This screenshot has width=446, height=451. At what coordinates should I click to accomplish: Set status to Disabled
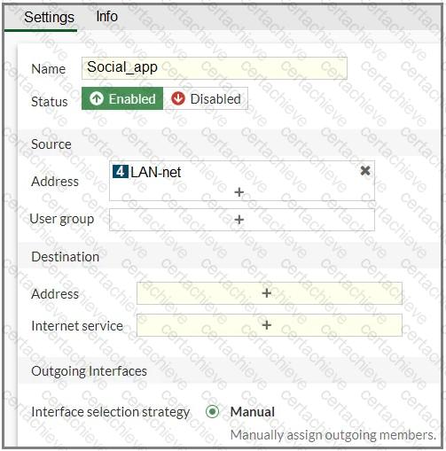tap(206, 98)
